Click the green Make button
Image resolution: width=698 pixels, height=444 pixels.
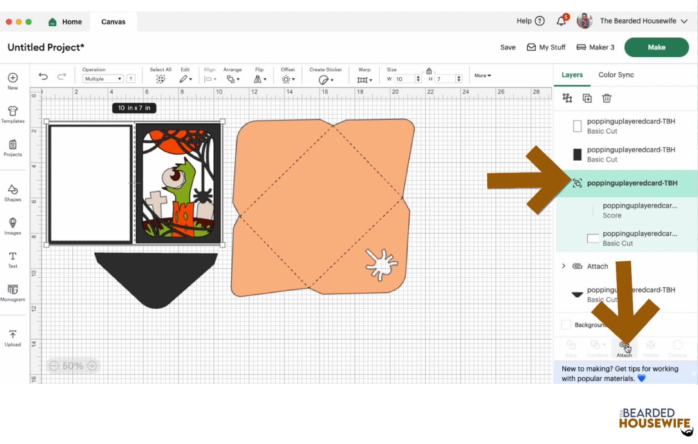(x=656, y=47)
